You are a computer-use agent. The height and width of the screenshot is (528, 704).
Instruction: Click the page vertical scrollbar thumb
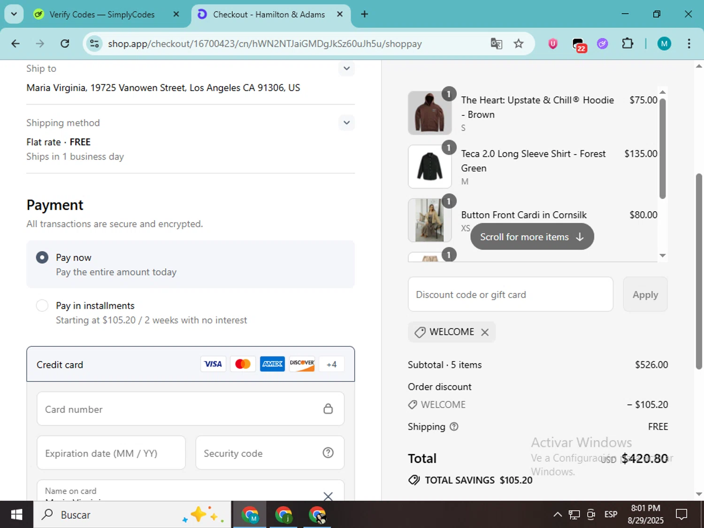[699, 271]
